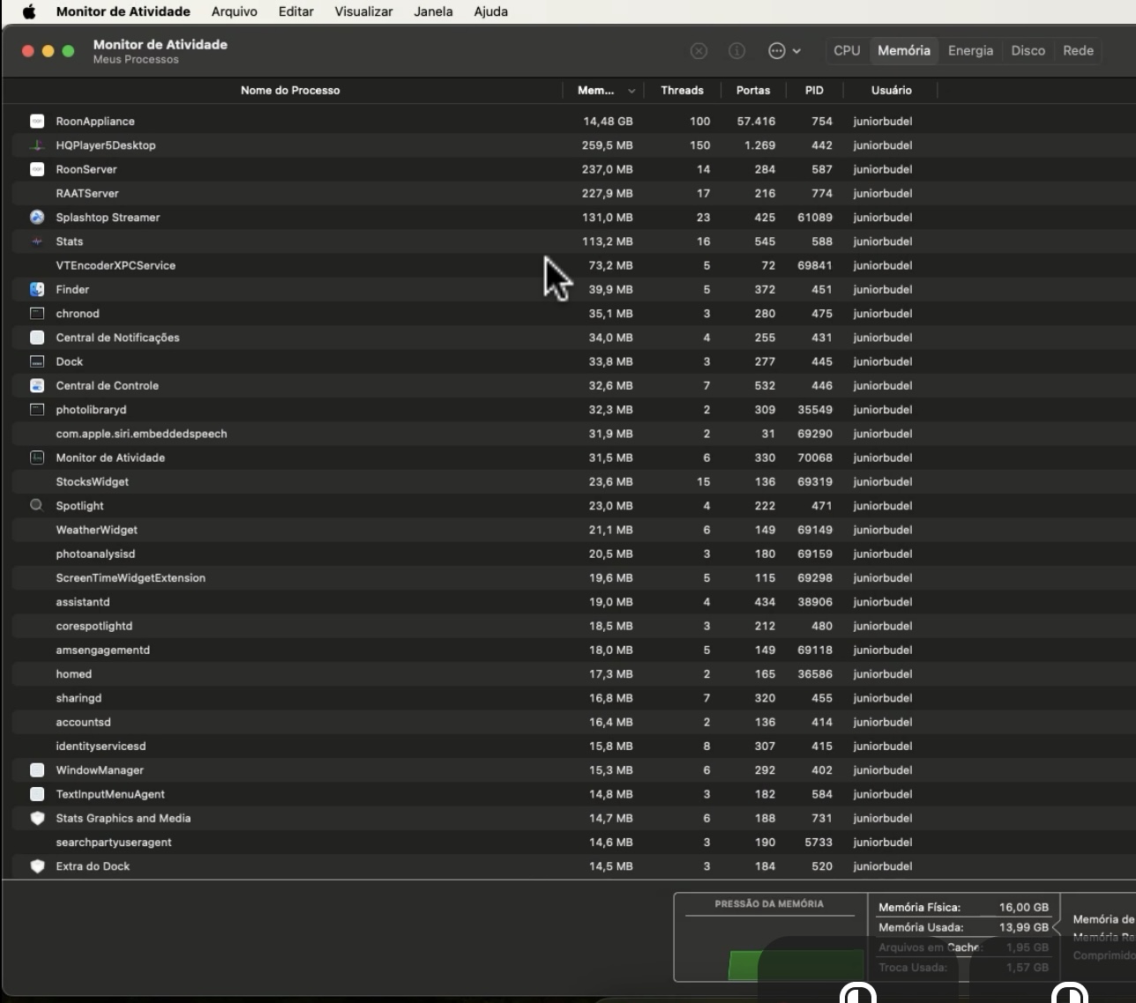The height and width of the screenshot is (1003, 1136).
Task: Click the process info (i) toolbar icon
Action: click(736, 51)
